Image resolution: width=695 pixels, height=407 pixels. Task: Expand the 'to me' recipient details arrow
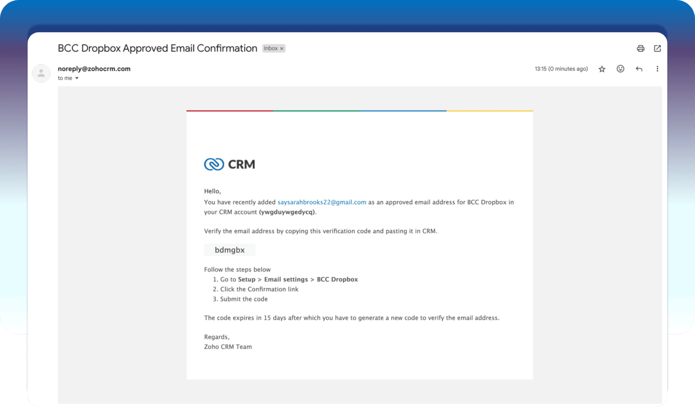click(77, 78)
